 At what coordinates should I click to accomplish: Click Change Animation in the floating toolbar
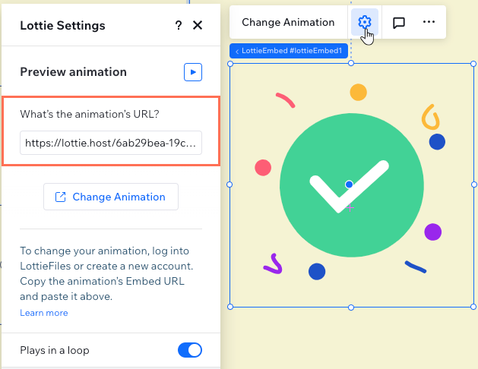[288, 22]
